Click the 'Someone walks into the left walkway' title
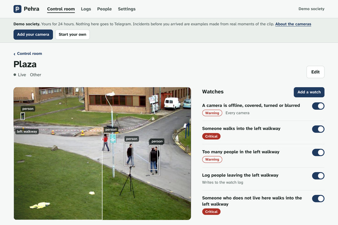Viewport: 338px width, 225px height. point(241,129)
